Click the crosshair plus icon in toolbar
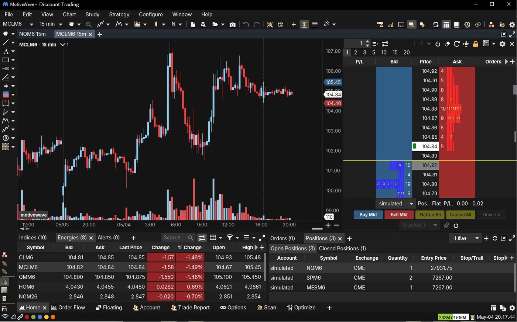The width and height of the screenshot is (517, 322). point(294,24)
